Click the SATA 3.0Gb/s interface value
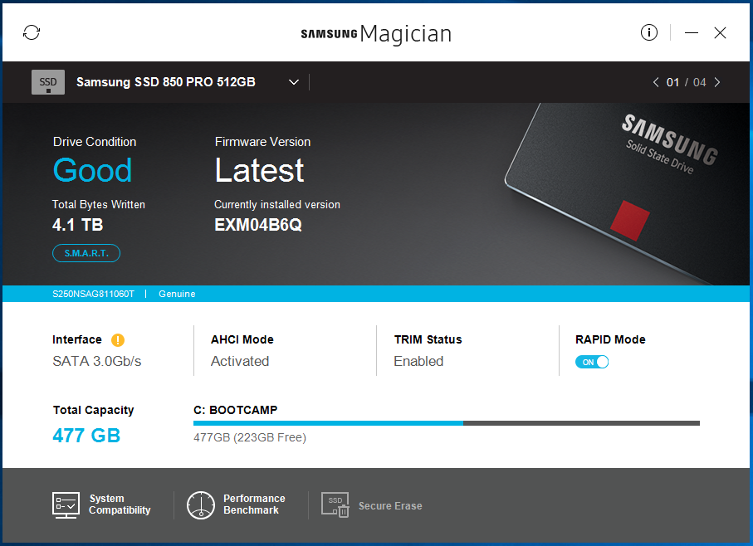 (x=97, y=361)
